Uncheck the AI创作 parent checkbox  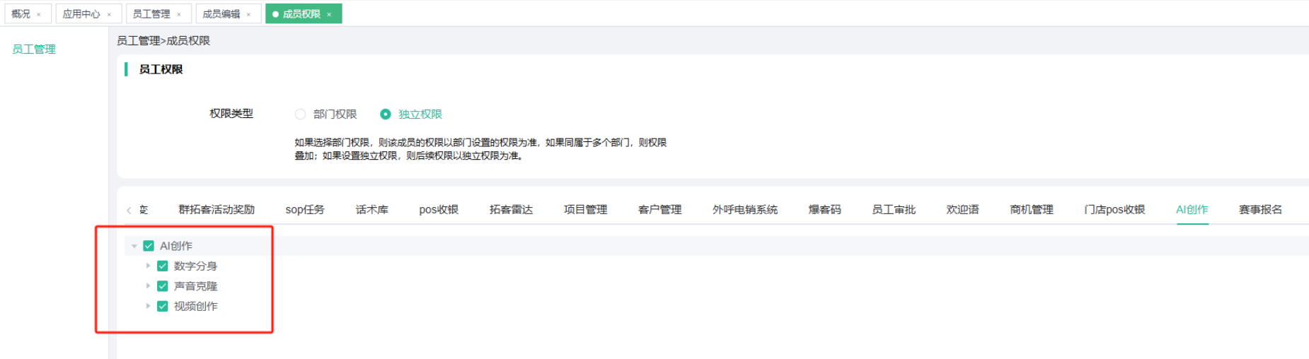(x=149, y=246)
